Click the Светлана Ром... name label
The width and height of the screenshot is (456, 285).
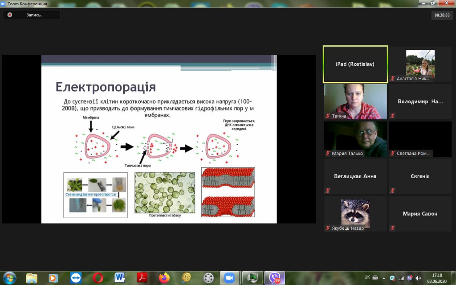413,153
